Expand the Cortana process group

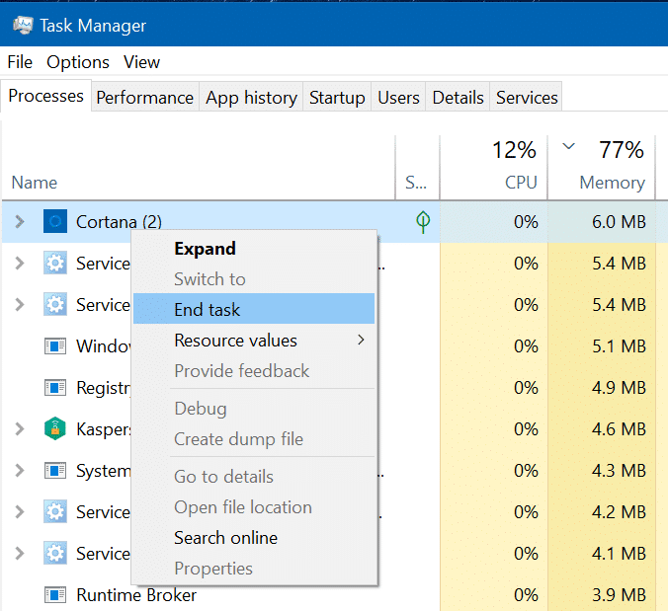(20, 222)
